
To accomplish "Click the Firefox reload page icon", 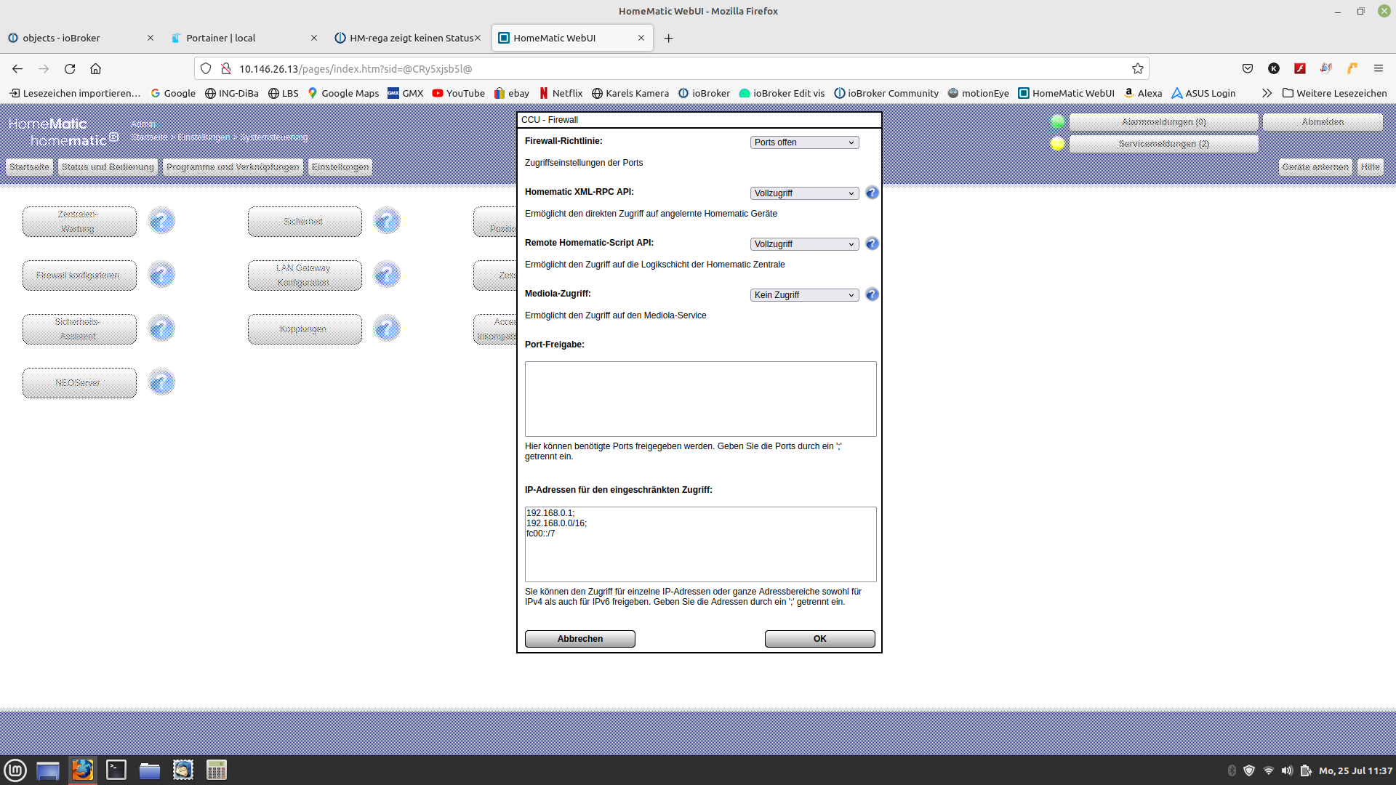I will tap(70, 68).
